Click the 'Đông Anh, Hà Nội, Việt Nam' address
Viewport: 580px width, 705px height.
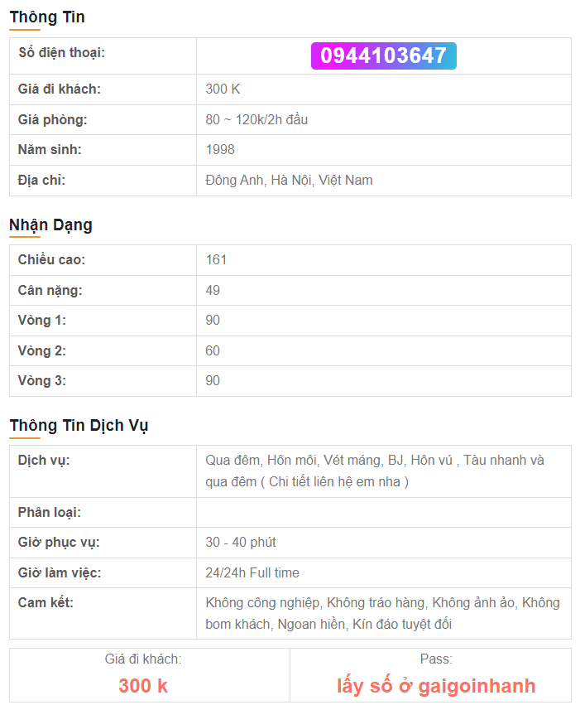pyautogui.click(x=289, y=181)
